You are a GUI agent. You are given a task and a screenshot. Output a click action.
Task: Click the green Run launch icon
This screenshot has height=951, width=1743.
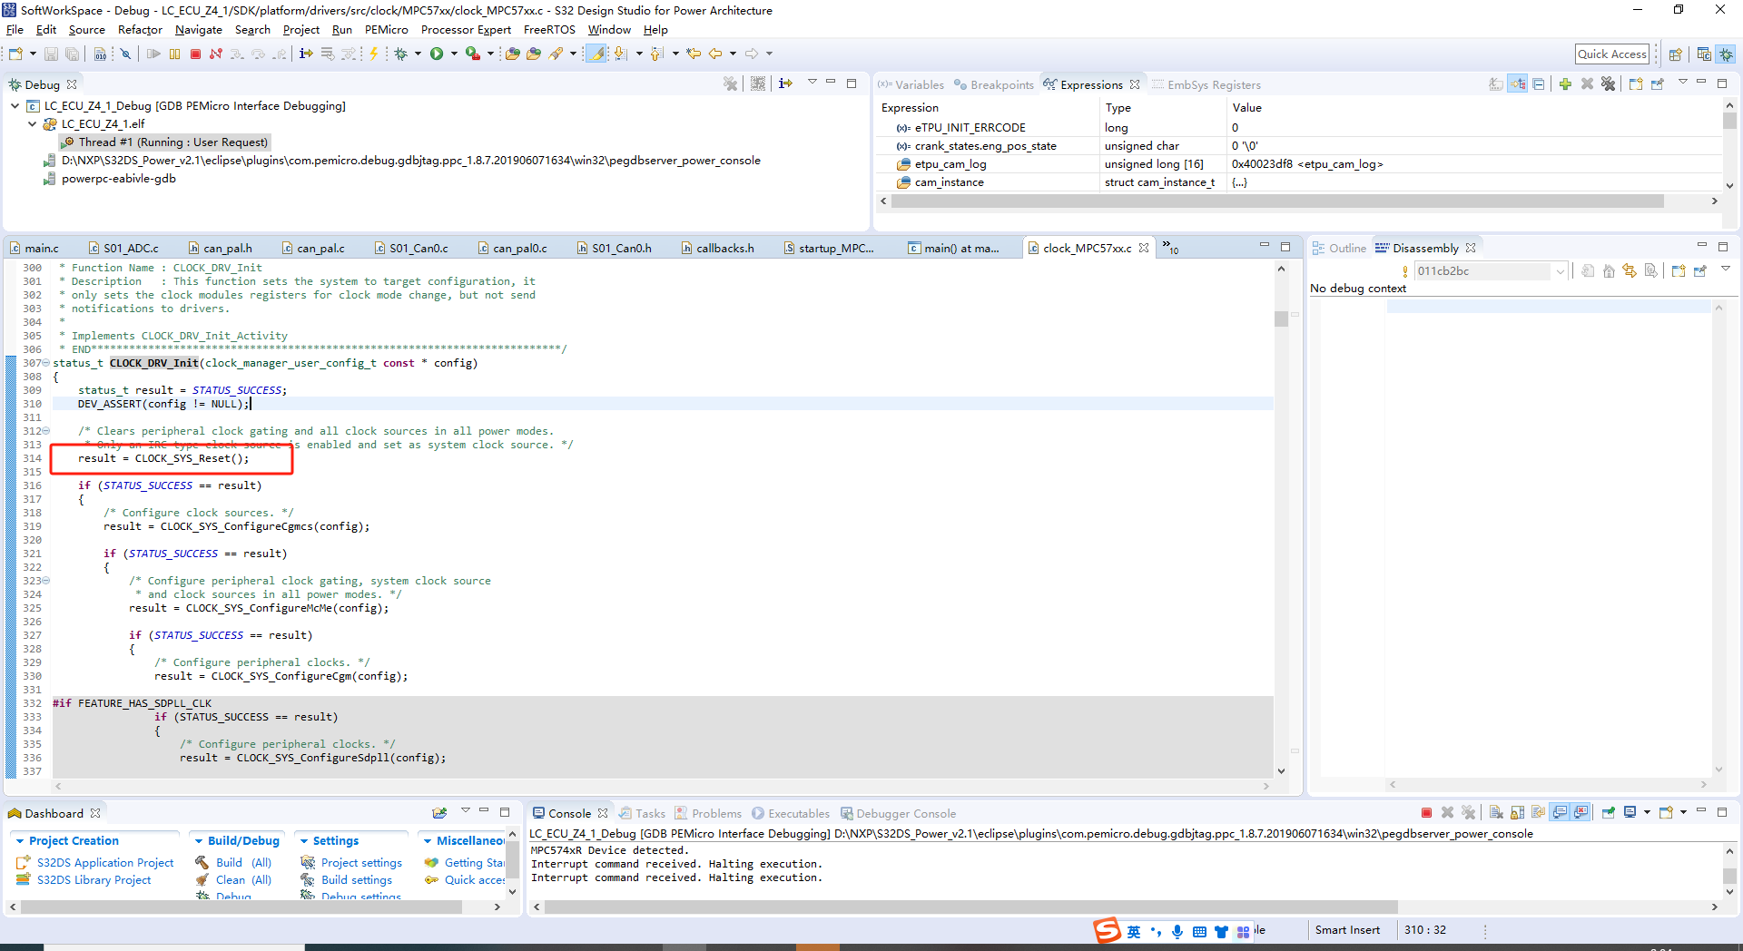click(437, 54)
